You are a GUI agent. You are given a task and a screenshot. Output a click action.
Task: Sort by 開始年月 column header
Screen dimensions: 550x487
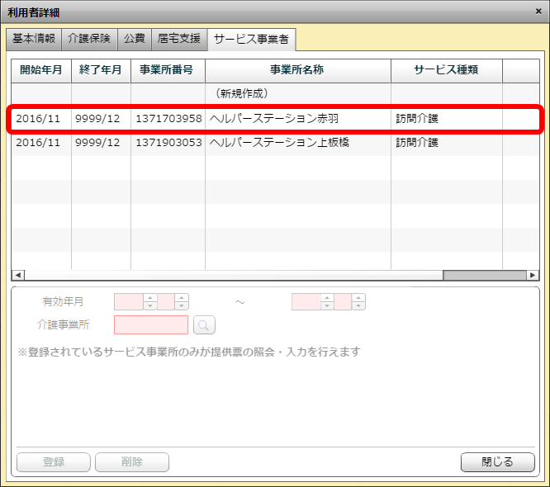click(40, 70)
